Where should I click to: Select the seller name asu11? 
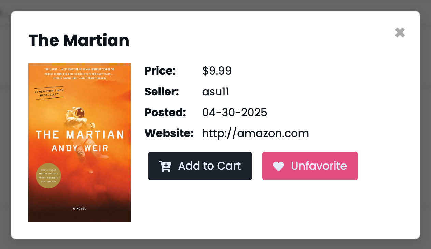tap(215, 92)
